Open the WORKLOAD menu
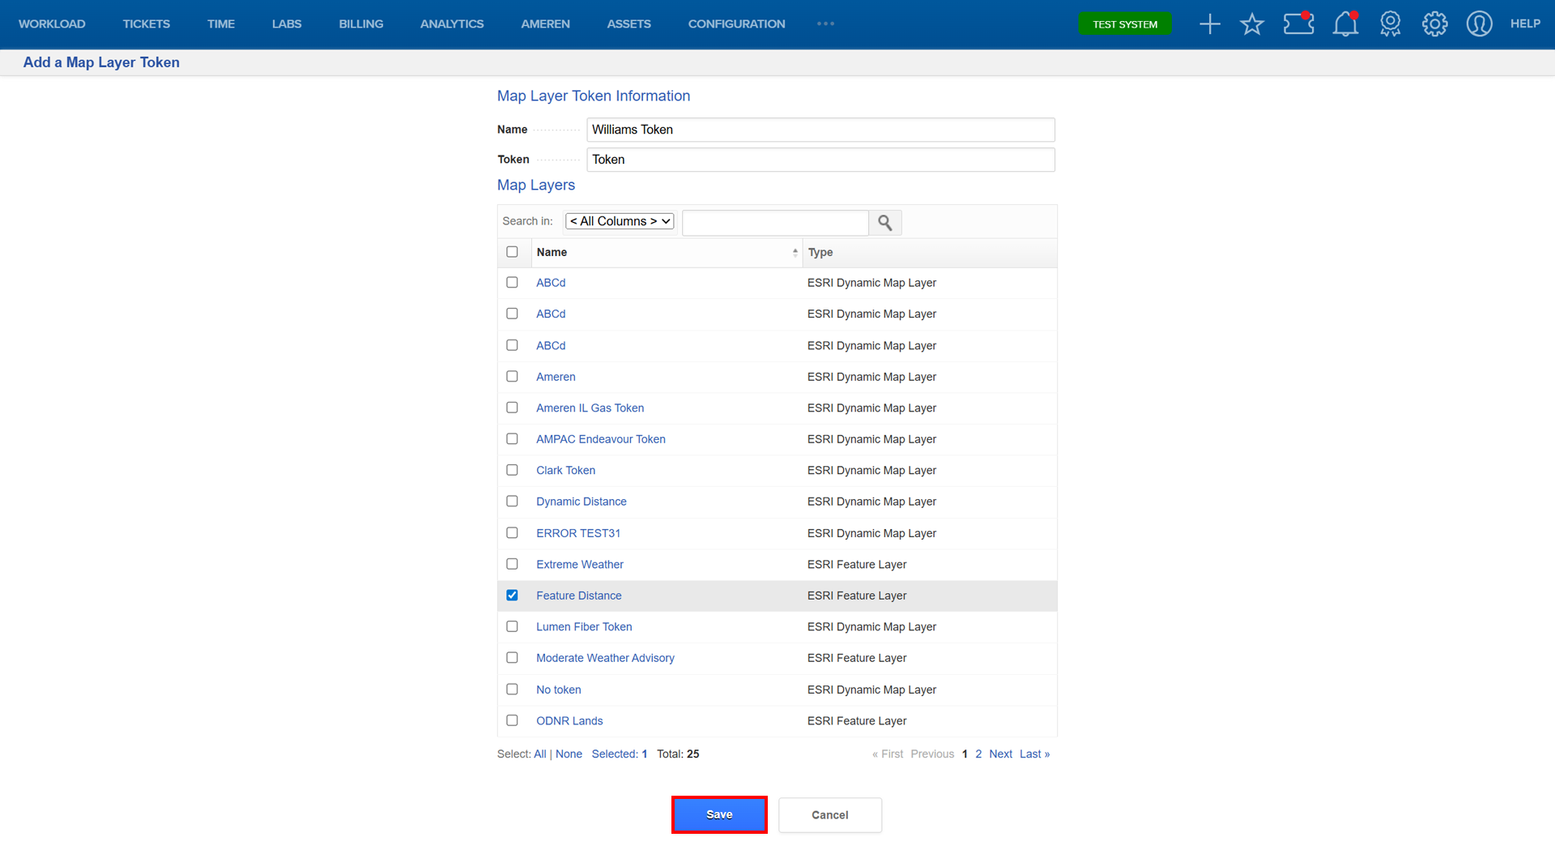 coord(52,24)
